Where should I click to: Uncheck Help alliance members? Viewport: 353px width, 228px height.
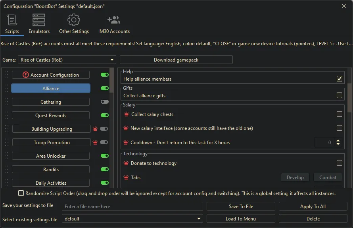(x=339, y=79)
